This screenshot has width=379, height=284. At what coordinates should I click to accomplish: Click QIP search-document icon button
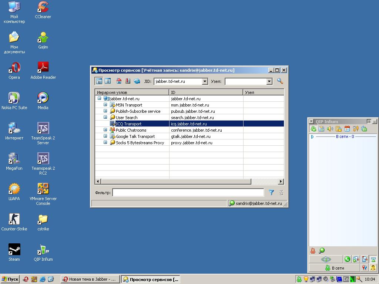(365, 259)
